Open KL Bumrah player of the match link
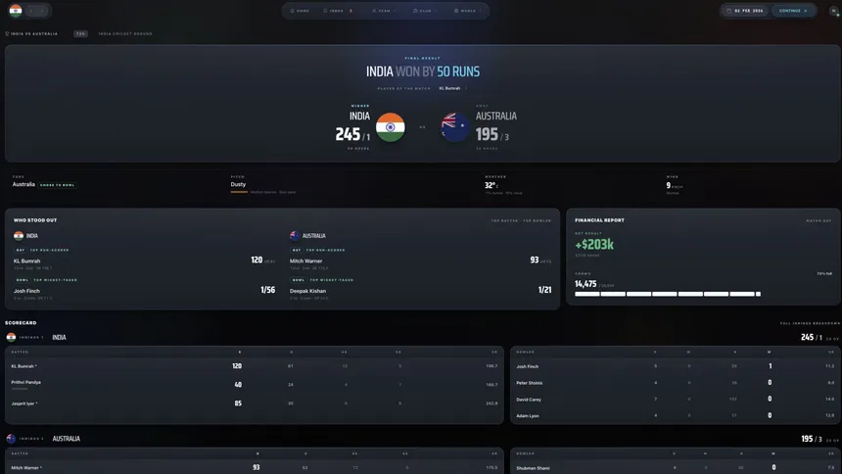The width and height of the screenshot is (842, 474). tap(450, 88)
